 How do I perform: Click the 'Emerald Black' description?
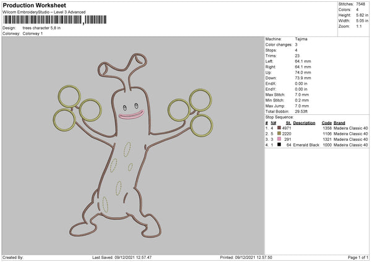[306, 145]
